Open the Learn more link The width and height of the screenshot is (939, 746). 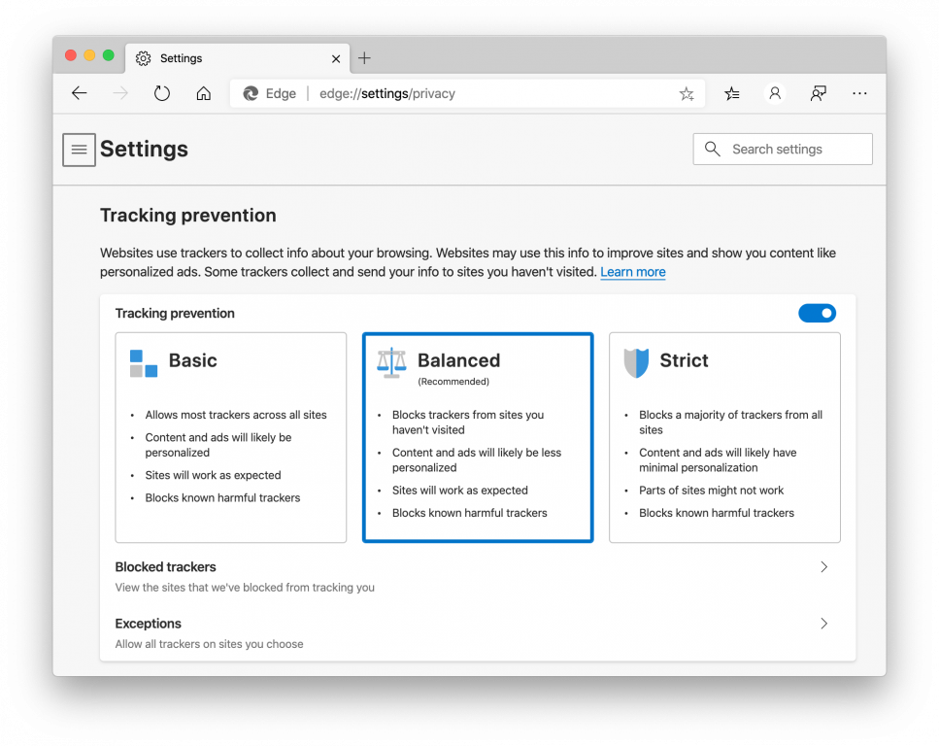[633, 272]
